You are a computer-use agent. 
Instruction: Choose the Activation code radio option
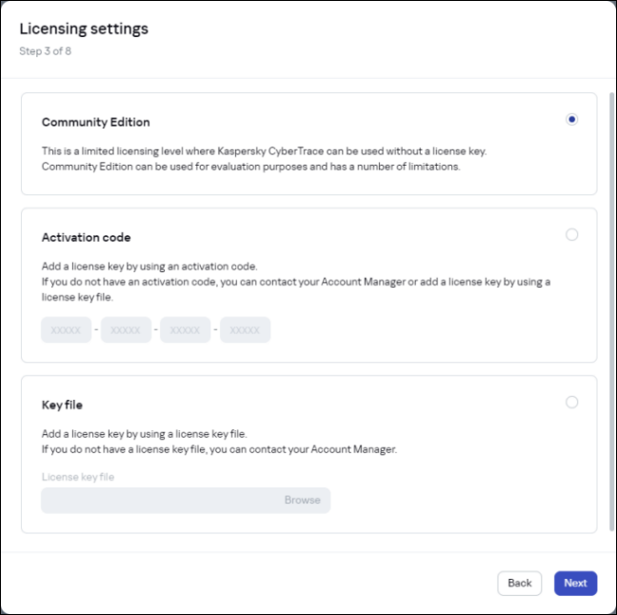pos(571,235)
